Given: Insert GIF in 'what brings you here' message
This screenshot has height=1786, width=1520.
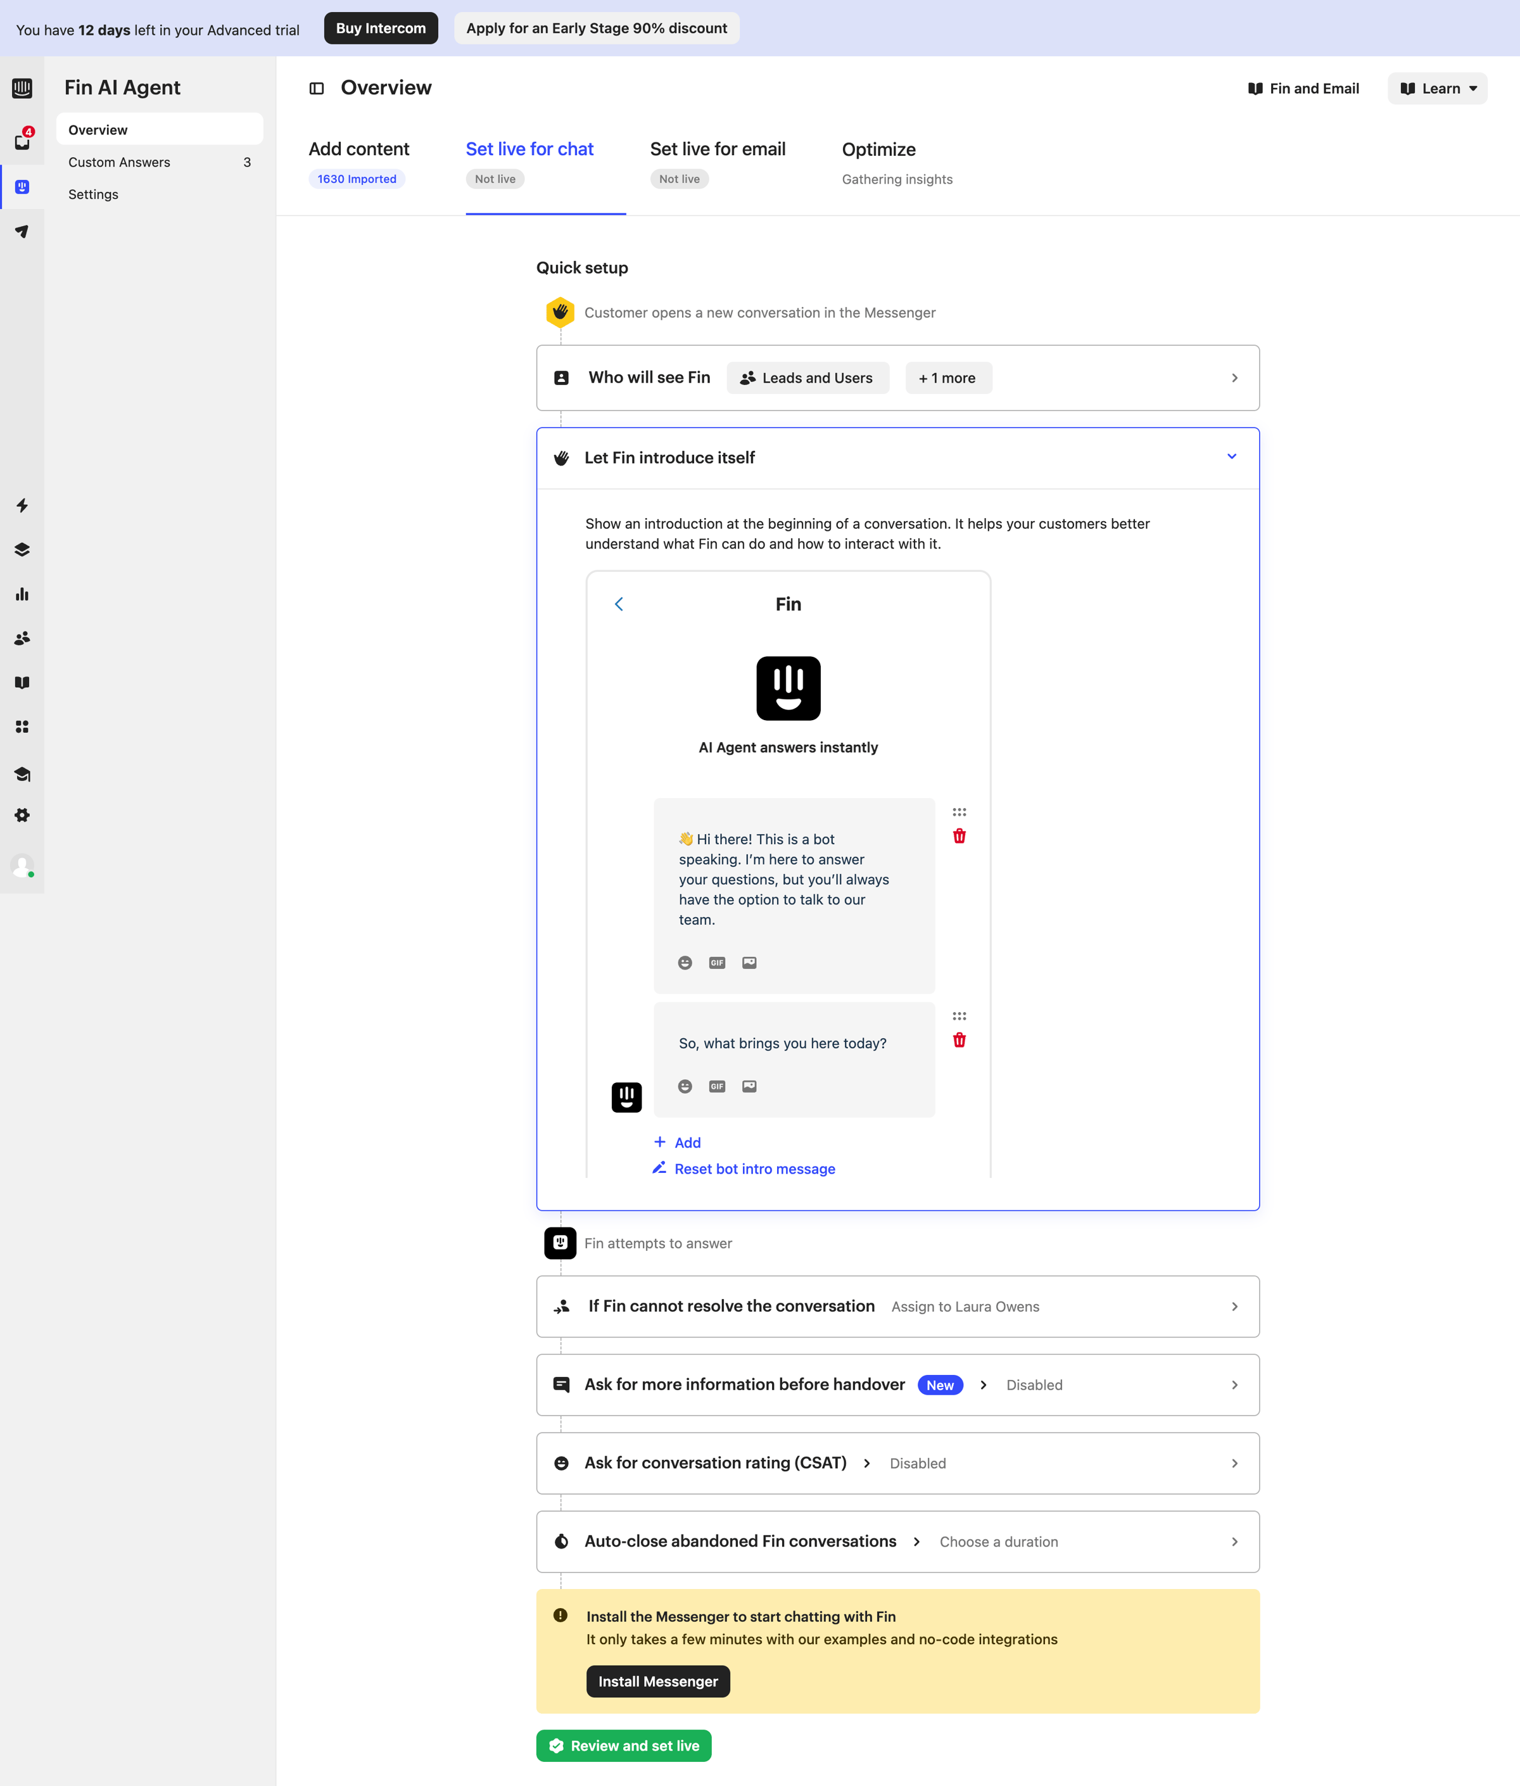Looking at the screenshot, I should click(x=717, y=1086).
